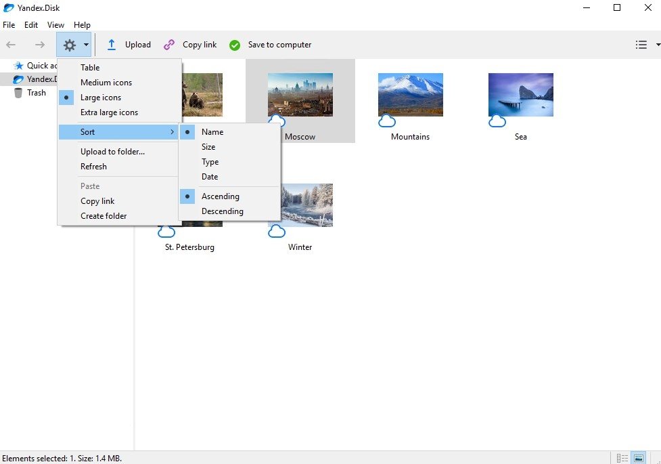This screenshot has width=661, height=464.
Task: Open the Help menu
Action: coord(82,25)
